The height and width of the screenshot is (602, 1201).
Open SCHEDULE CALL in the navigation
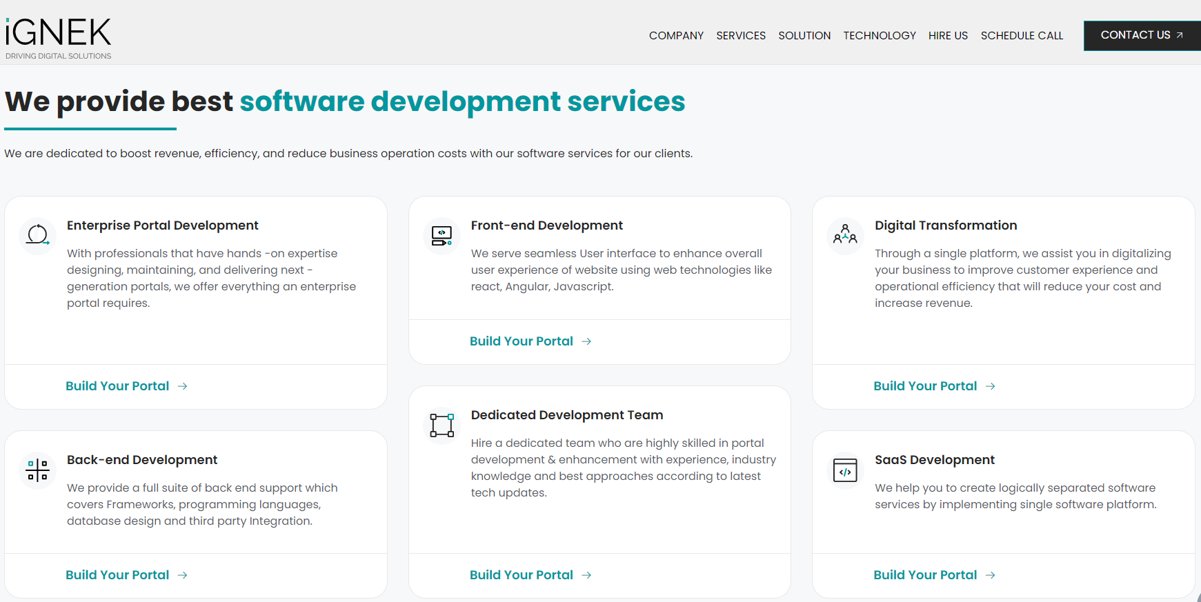[1022, 35]
